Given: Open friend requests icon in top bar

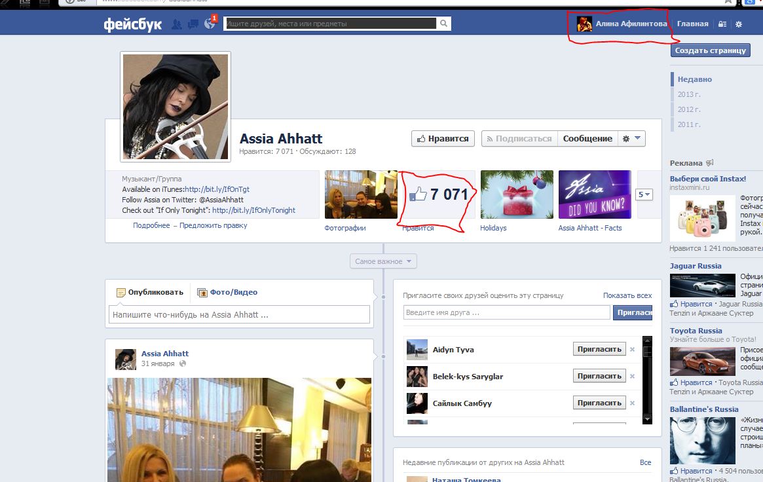Looking at the screenshot, I should (x=177, y=24).
